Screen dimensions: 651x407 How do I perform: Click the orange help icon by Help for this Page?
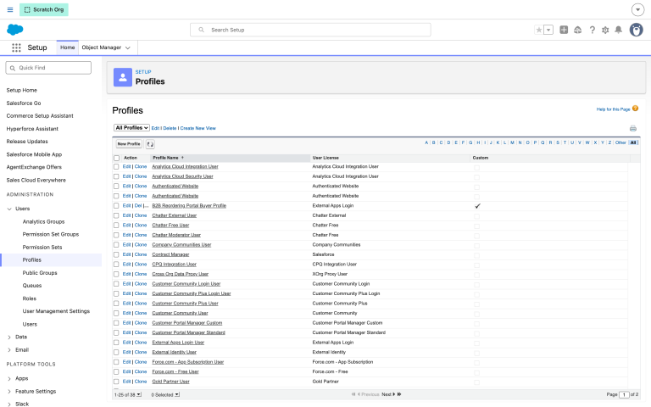635,109
